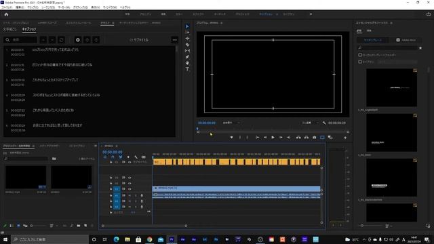Select the Track Select Forward tool
The width and height of the screenshot is (434, 244).
coord(187,33)
